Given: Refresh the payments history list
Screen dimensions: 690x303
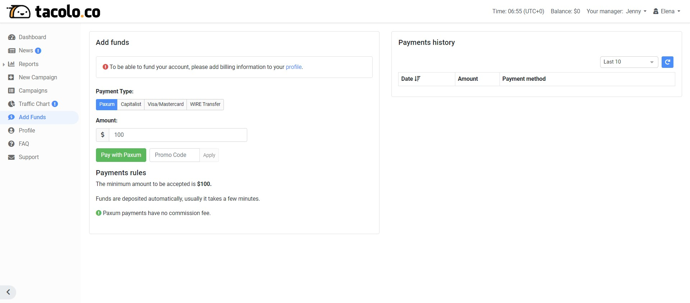Looking at the screenshot, I should point(667,62).
